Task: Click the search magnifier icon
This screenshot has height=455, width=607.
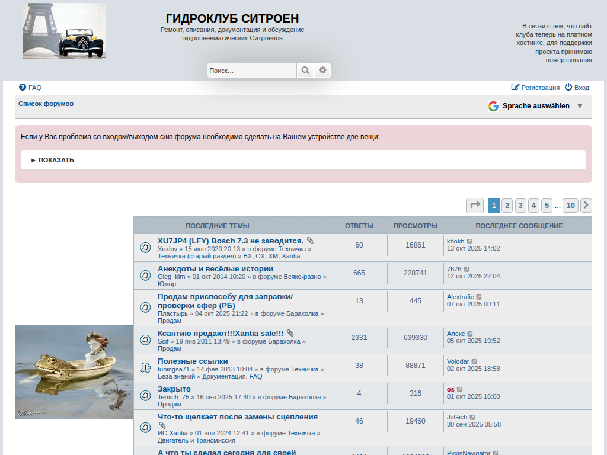Action: tap(305, 71)
